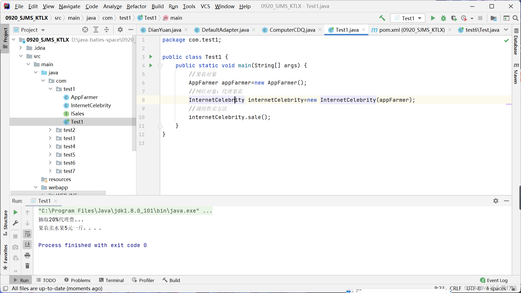Click the Stop button in main toolbar

click(480, 18)
